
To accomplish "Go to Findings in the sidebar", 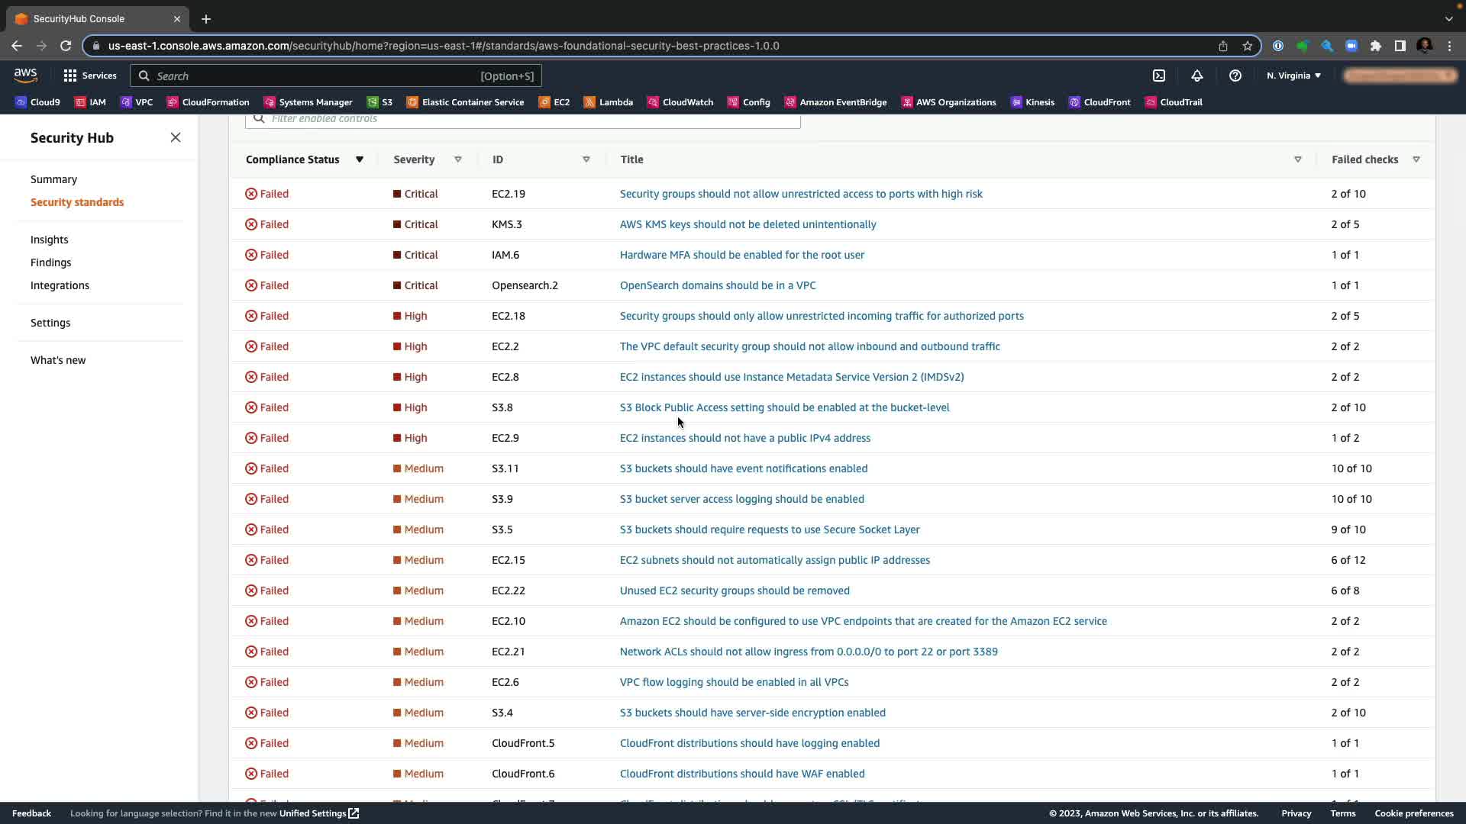I will pos(50,262).
